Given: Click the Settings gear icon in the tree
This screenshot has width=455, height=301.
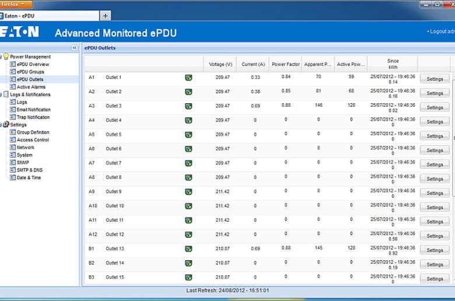Looking at the screenshot, I should 6,124.
